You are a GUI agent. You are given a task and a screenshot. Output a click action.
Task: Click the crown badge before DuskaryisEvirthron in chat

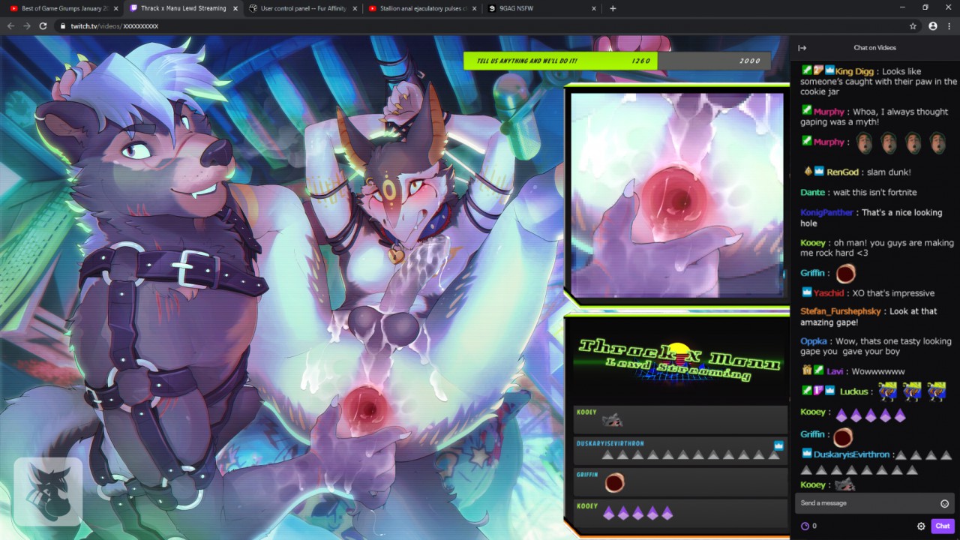coord(806,454)
